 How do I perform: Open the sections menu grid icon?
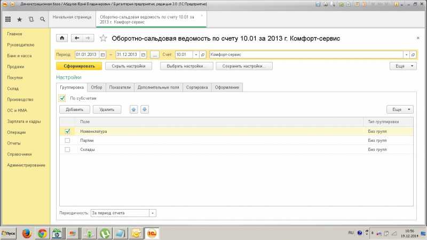(8, 19)
